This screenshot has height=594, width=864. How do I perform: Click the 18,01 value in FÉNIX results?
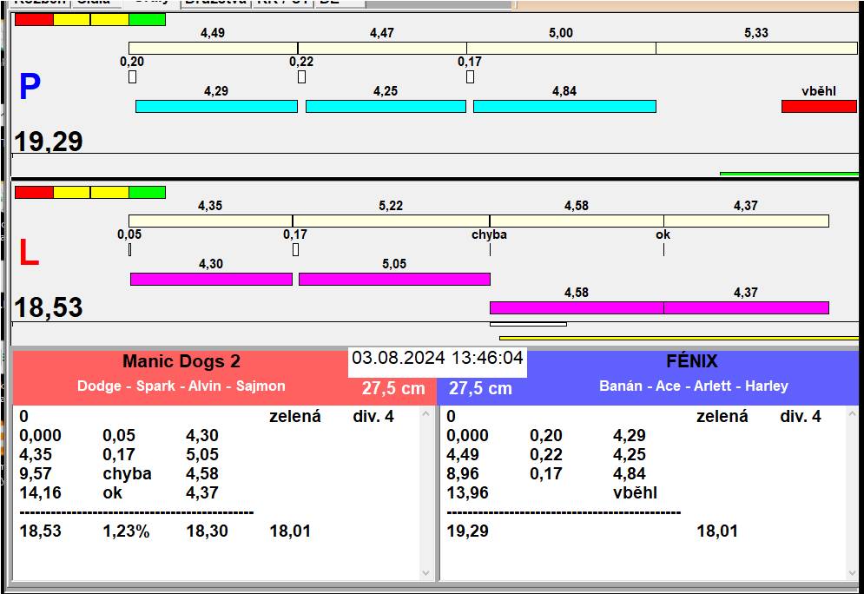(x=717, y=531)
